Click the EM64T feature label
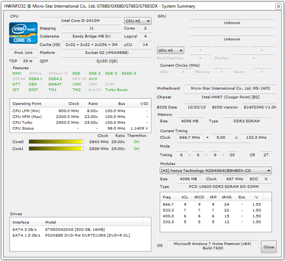 point(55,84)
